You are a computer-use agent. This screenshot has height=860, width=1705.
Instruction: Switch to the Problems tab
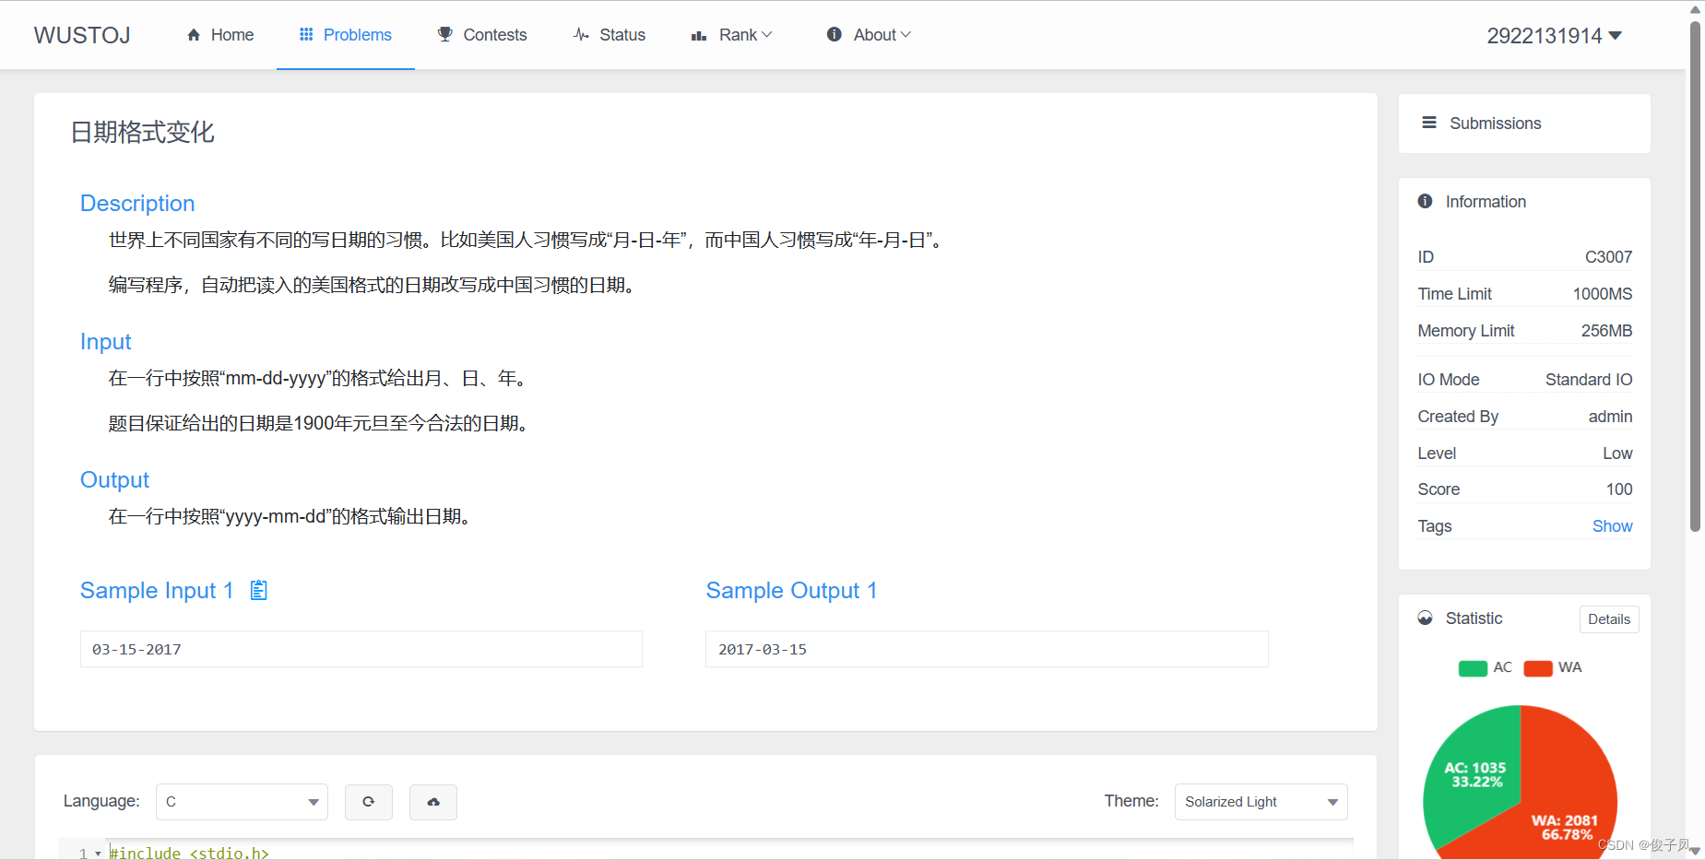point(346,35)
